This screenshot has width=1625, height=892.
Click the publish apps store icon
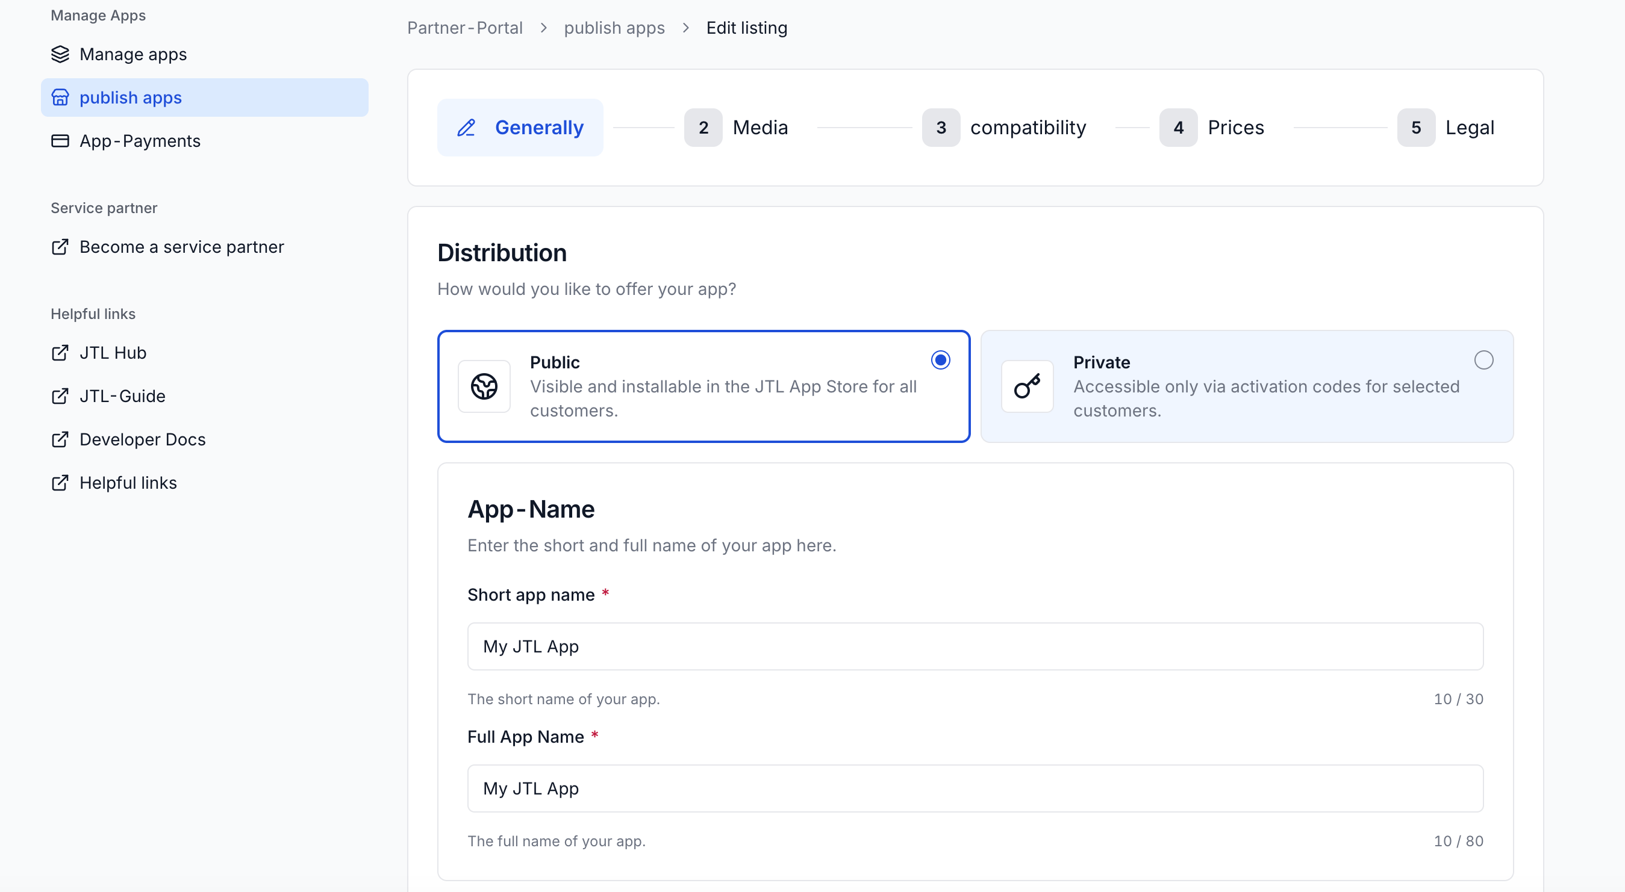point(60,98)
